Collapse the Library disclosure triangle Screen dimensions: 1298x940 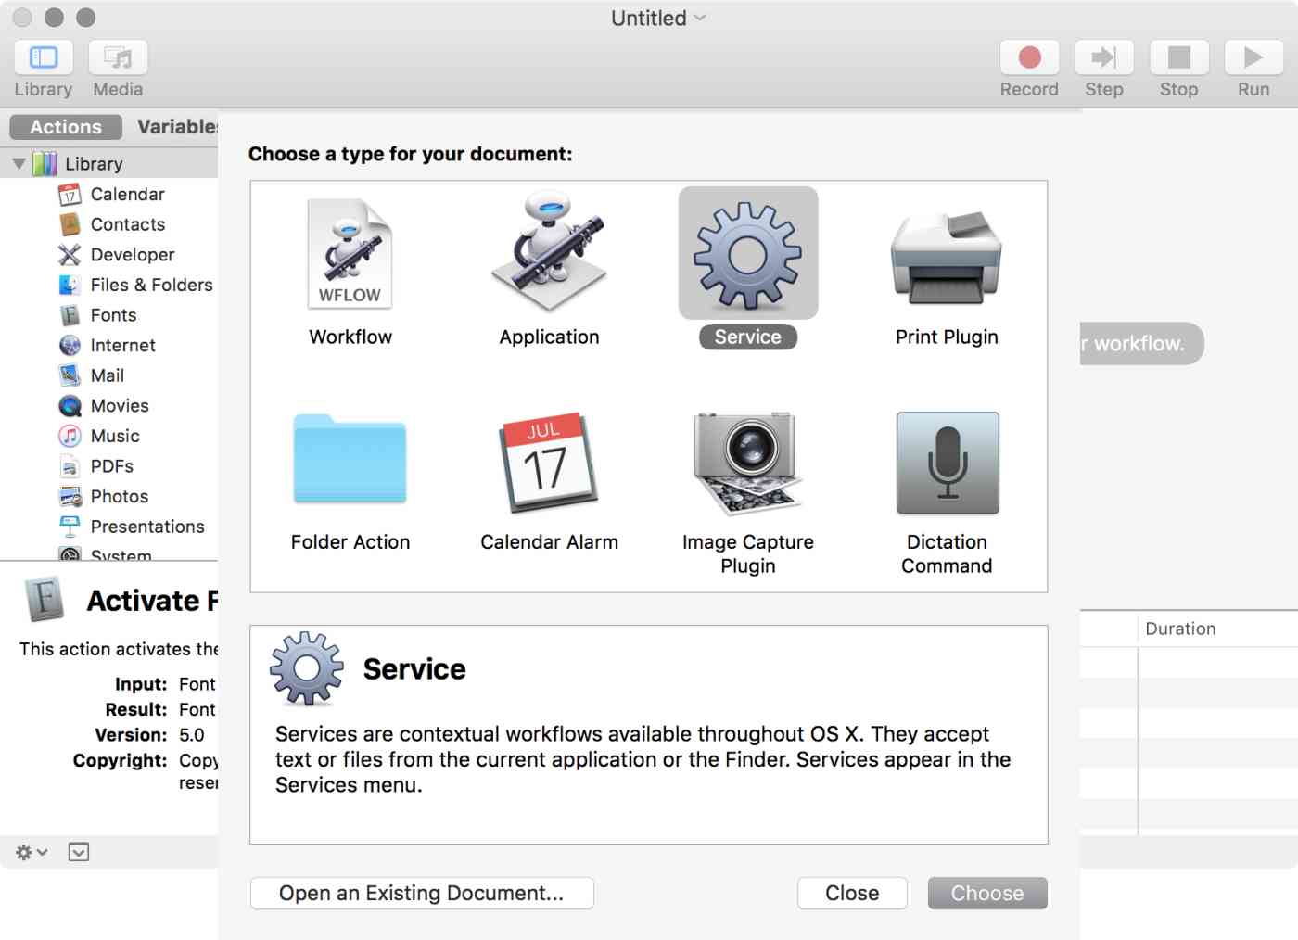coord(19,164)
